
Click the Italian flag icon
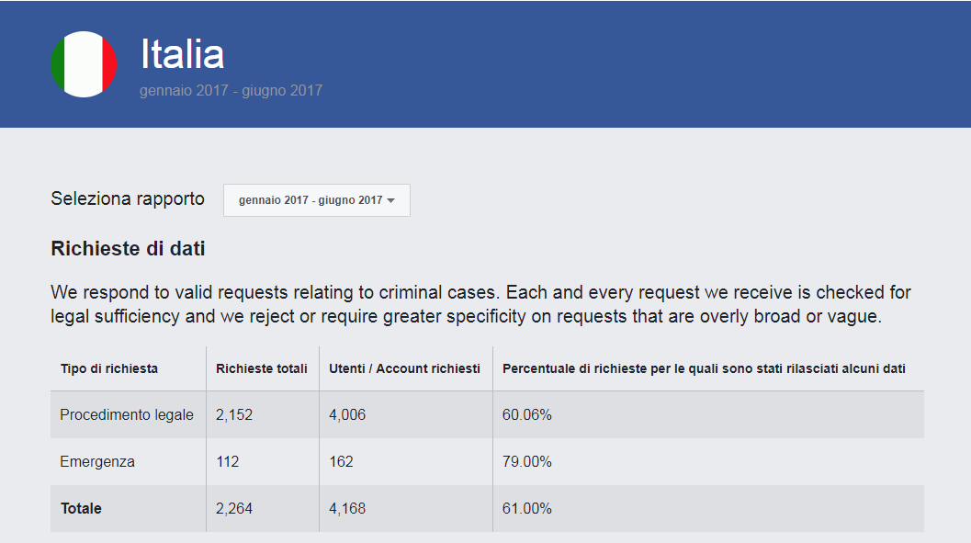point(84,64)
